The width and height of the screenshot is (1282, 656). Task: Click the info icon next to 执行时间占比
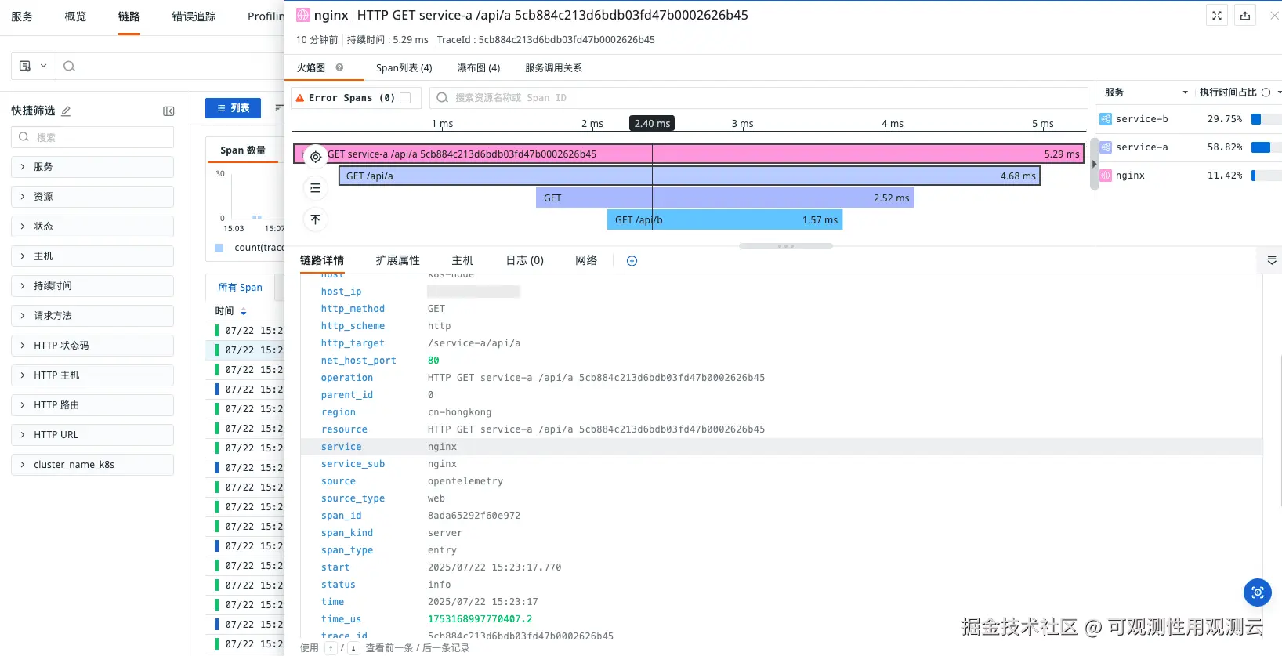[1266, 92]
